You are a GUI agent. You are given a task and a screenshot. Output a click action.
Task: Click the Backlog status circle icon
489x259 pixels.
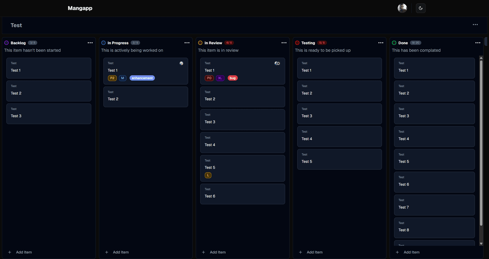[7, 43]
